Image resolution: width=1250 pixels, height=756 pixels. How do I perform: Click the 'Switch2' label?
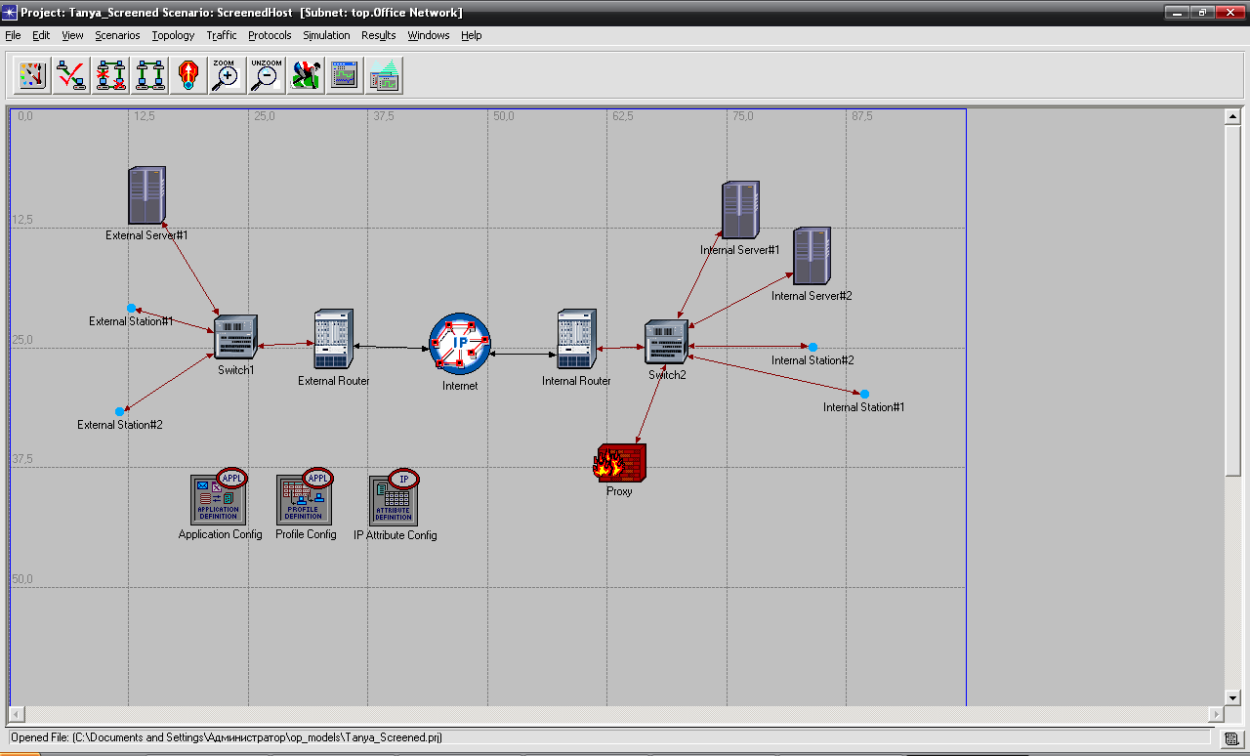(x=667, y=375)
